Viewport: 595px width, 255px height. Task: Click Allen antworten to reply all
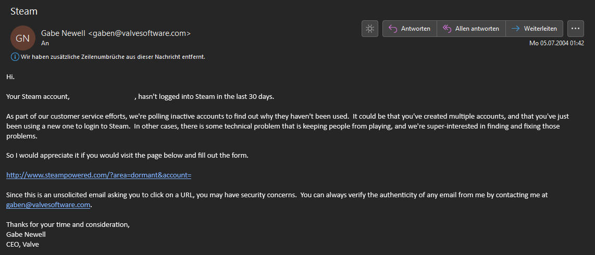(471, 29)
